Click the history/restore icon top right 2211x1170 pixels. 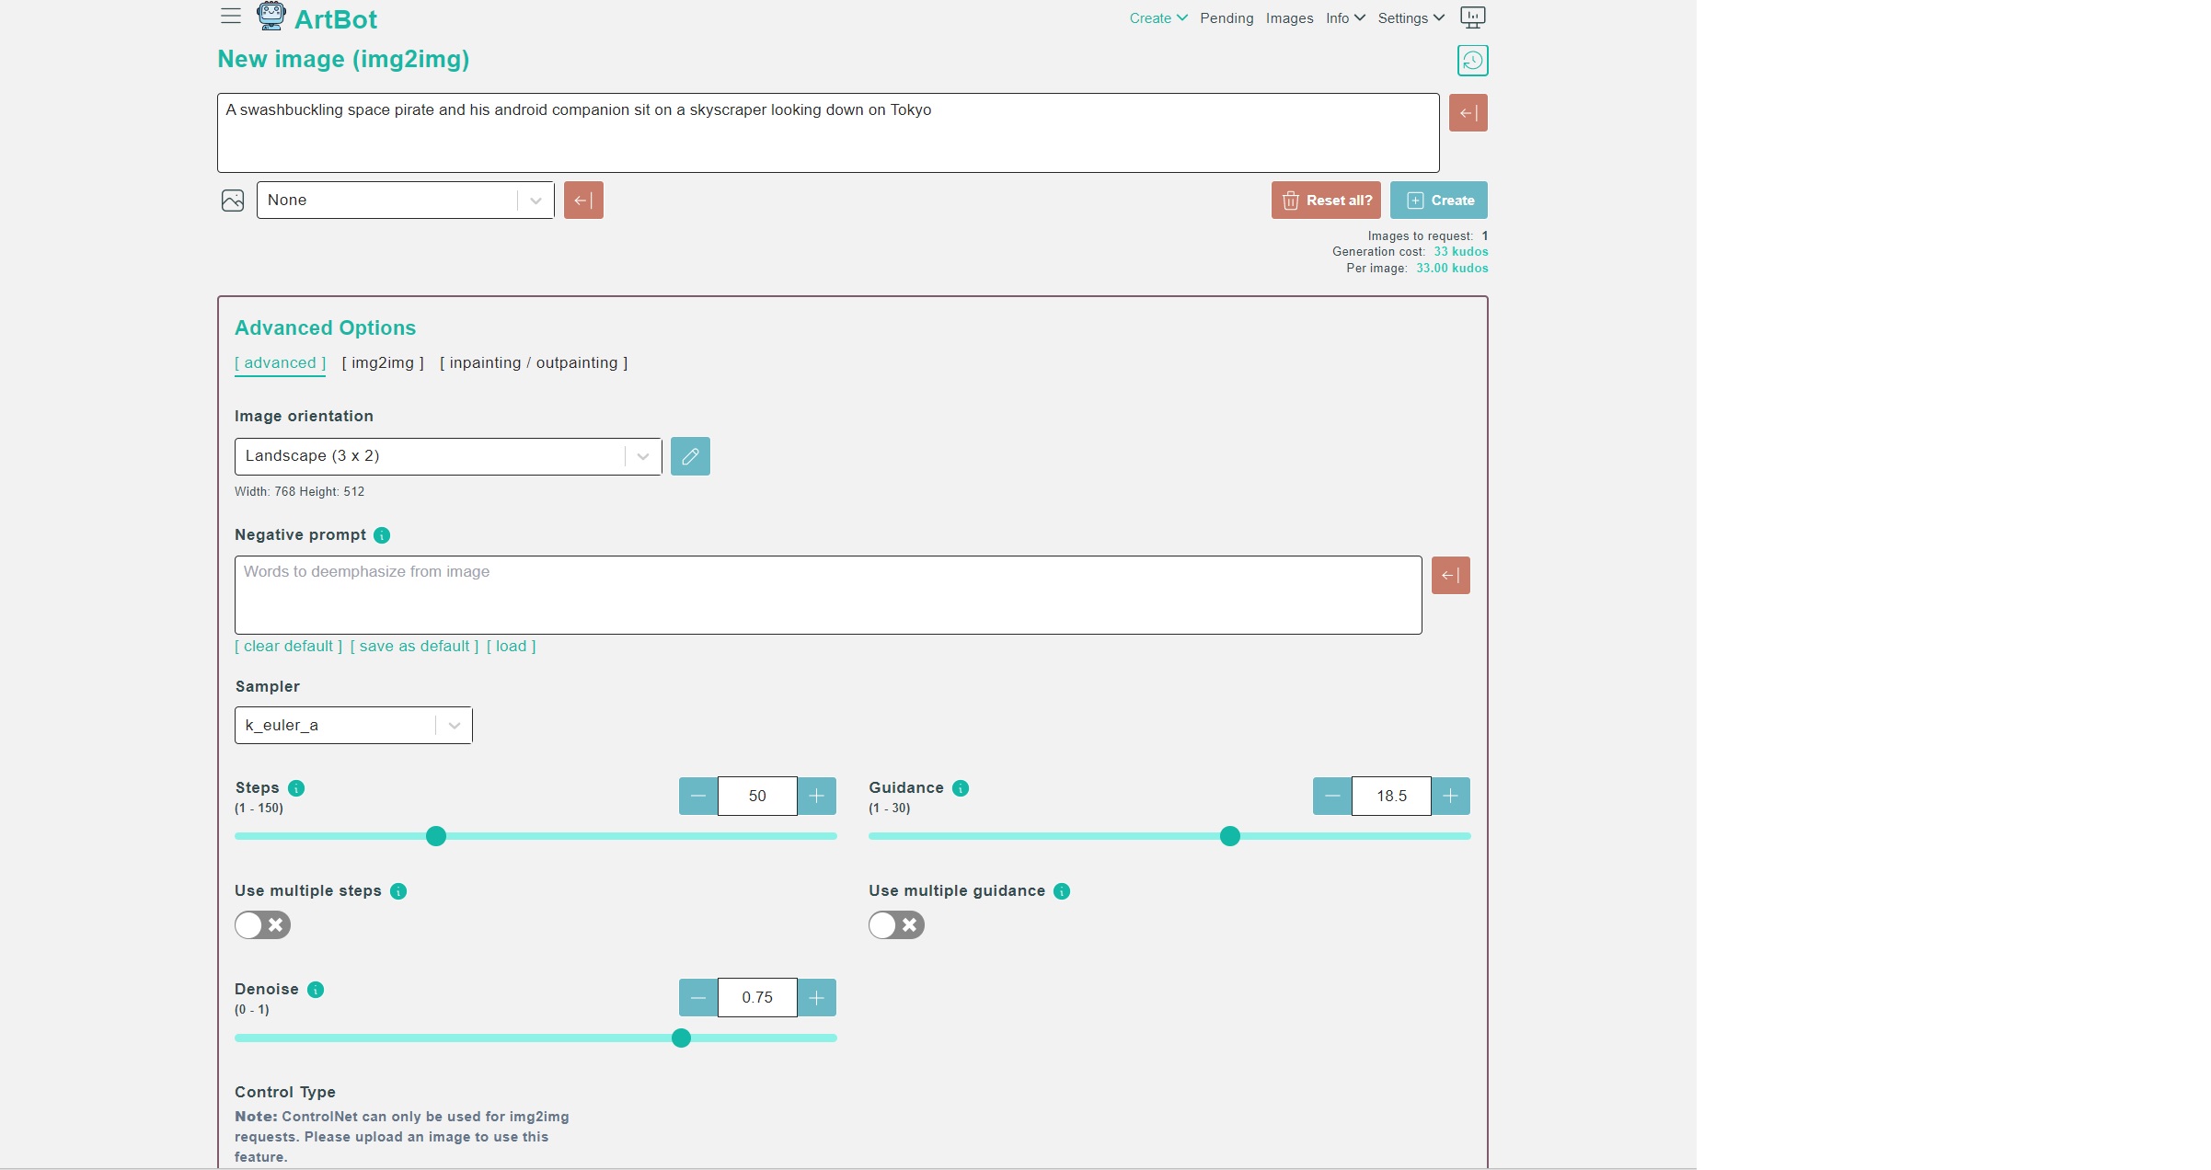pyautogui.click(x=1472, y=60)
